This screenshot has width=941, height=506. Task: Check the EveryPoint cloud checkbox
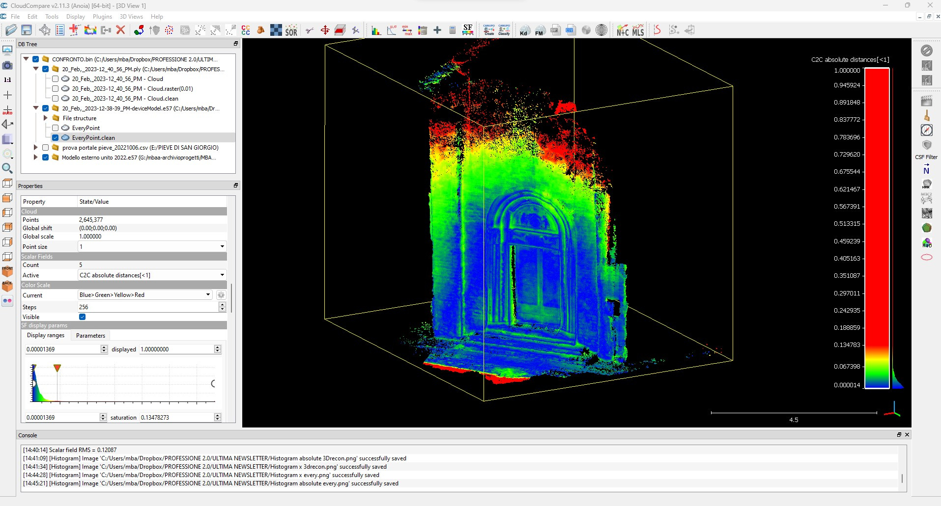[x=55, y=128]
